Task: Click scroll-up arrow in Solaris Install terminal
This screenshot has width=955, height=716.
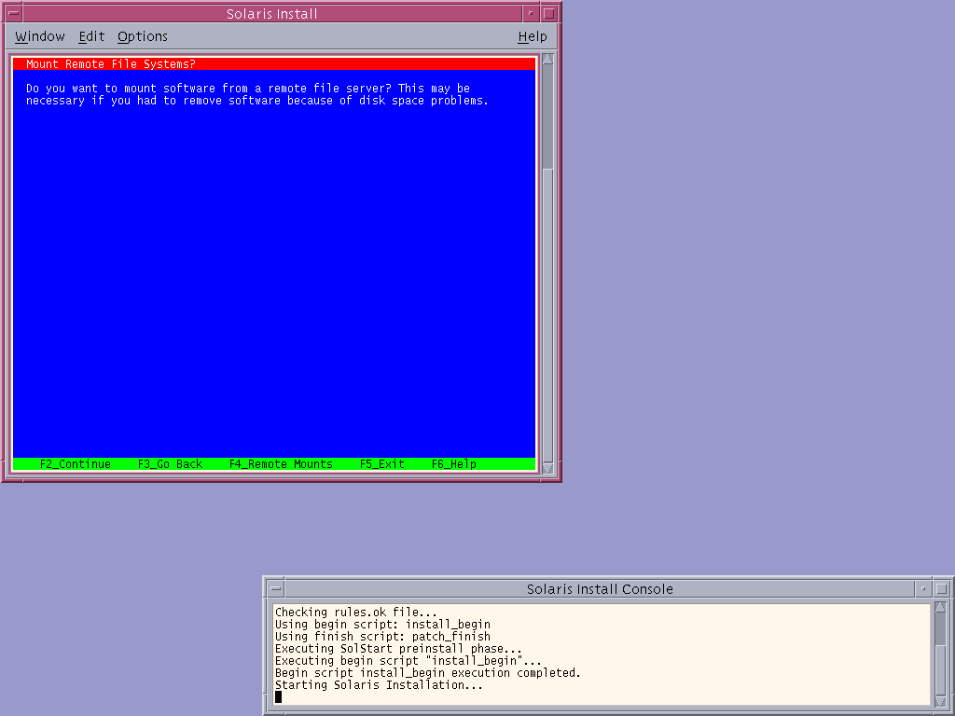Action: [x=547, y=59]
